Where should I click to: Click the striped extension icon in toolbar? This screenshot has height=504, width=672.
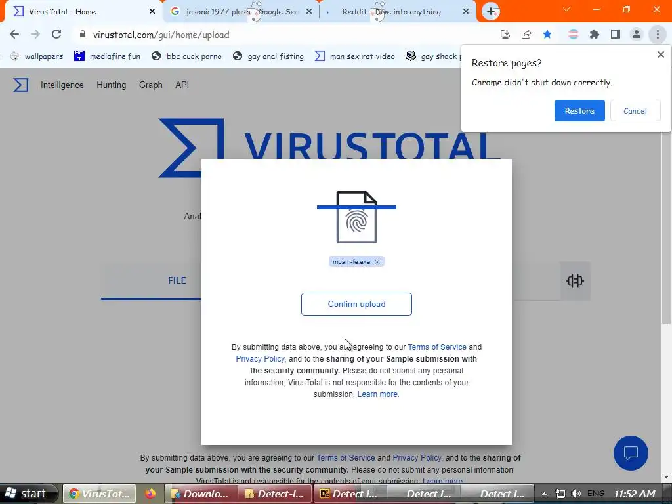pos(573,34)
